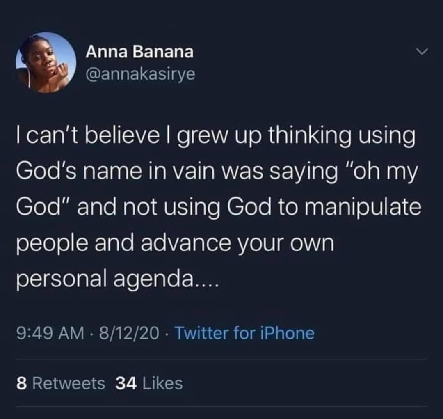Click the line "people and advance your own"
The width and height of the screenshot is (443, 419).
coord(175,243)
